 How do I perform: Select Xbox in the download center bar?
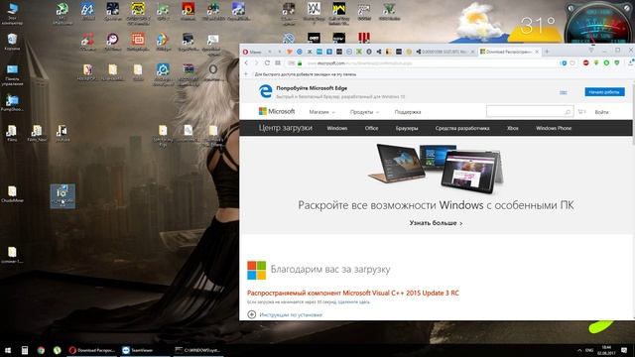click(x=513, y=128)
